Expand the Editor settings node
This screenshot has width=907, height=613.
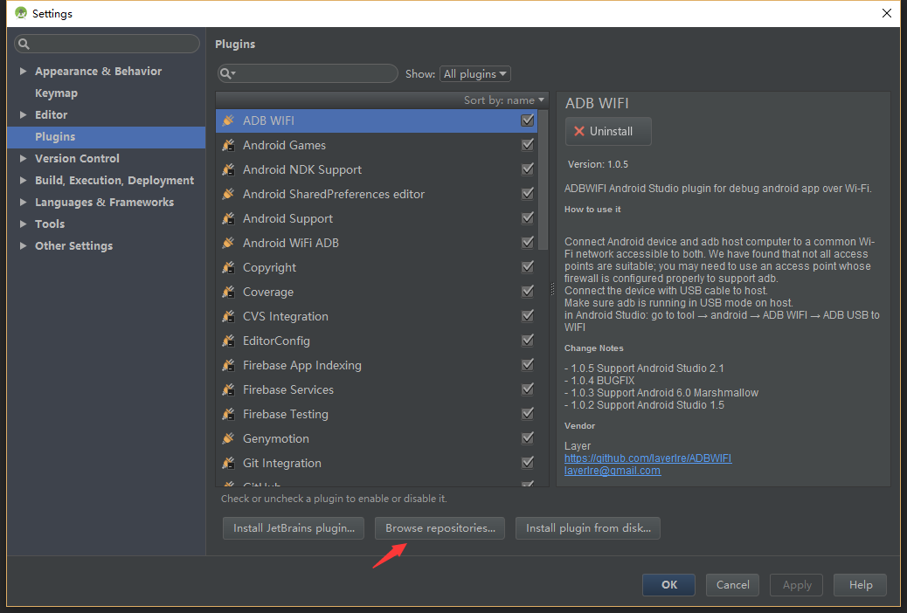23,114
